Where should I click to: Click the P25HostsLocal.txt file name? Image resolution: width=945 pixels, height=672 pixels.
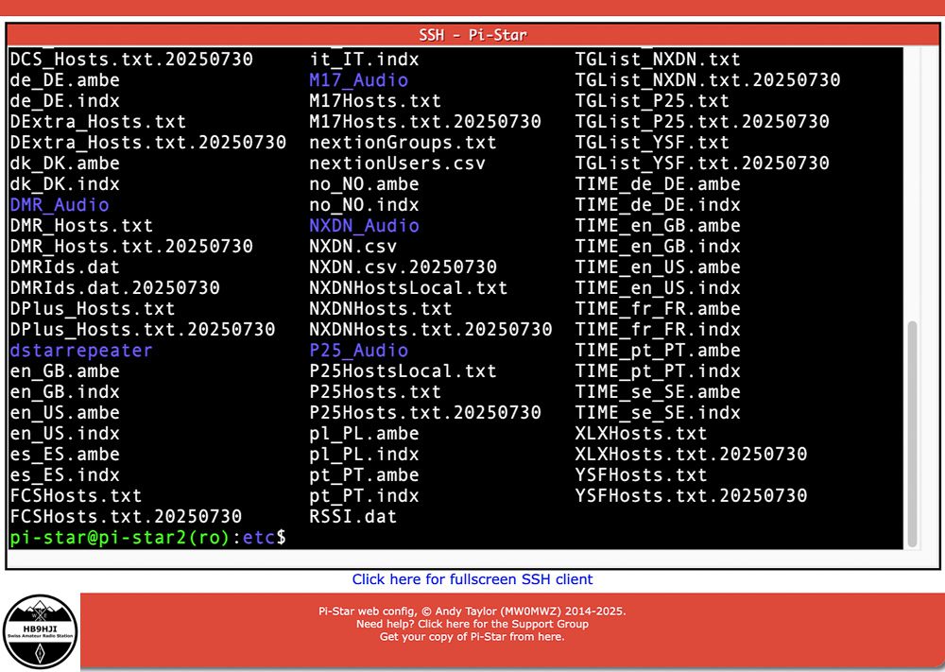tap(403, 371)
